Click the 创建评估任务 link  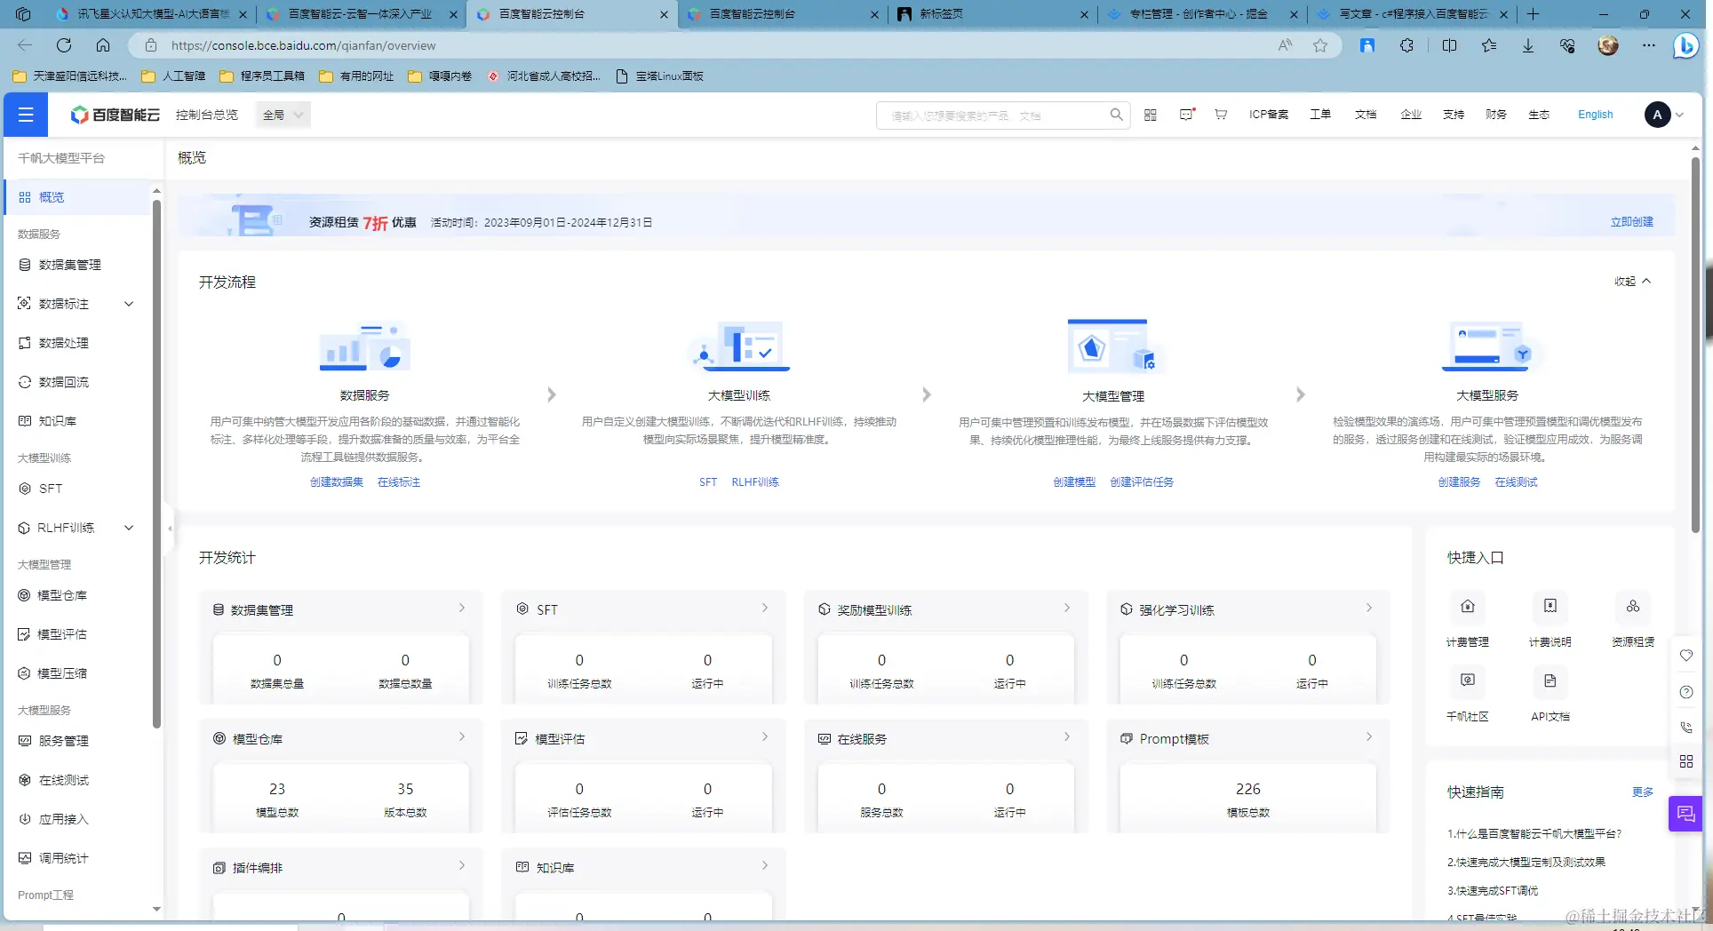pyautogui.click(x=1142, y=482)
